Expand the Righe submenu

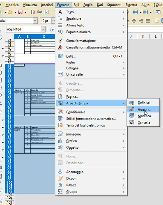coord(91,62)
